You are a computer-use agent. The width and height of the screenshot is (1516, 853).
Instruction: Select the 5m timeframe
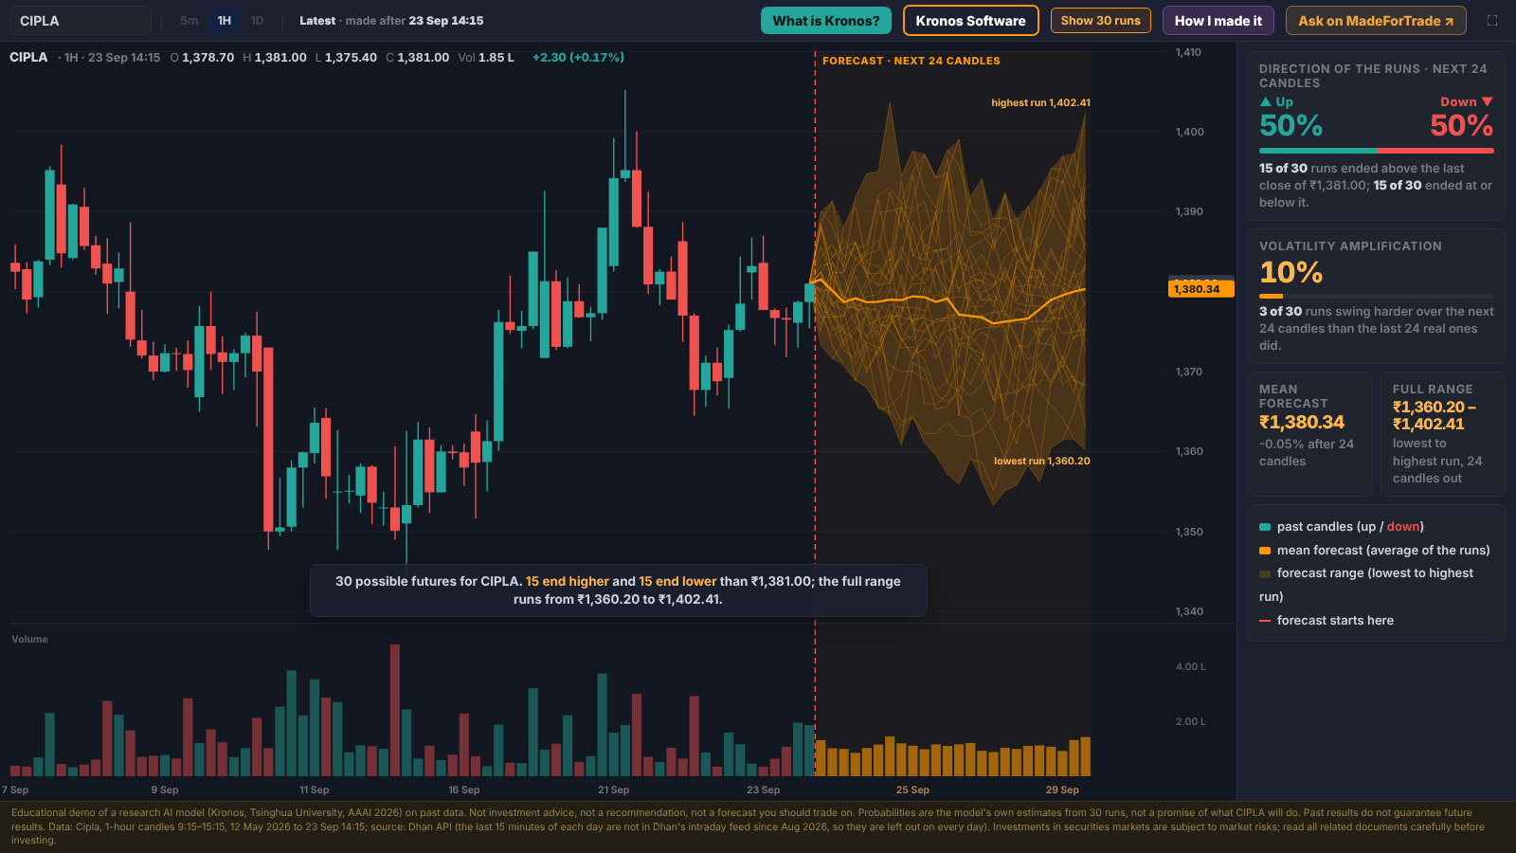[x=189, y=20]
